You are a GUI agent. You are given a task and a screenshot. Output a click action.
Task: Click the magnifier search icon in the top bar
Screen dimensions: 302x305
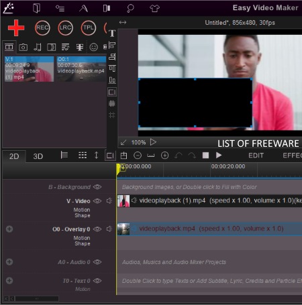[x=130, y=9]
